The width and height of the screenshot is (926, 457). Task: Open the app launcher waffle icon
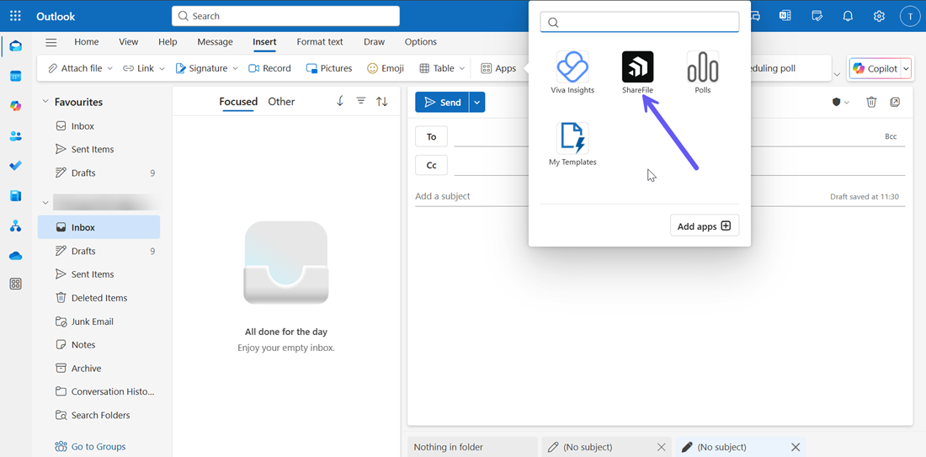[15, 16]
